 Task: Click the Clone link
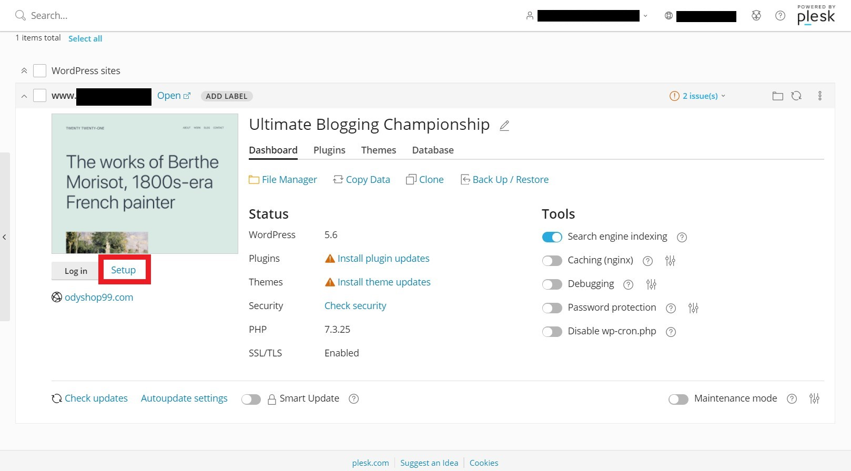(x=425, y=180)
